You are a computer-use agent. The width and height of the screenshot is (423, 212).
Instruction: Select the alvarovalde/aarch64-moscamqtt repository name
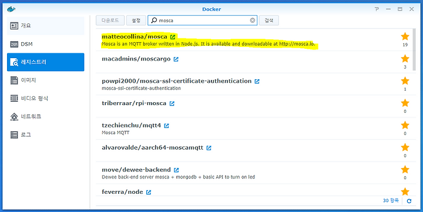[152, 147]
